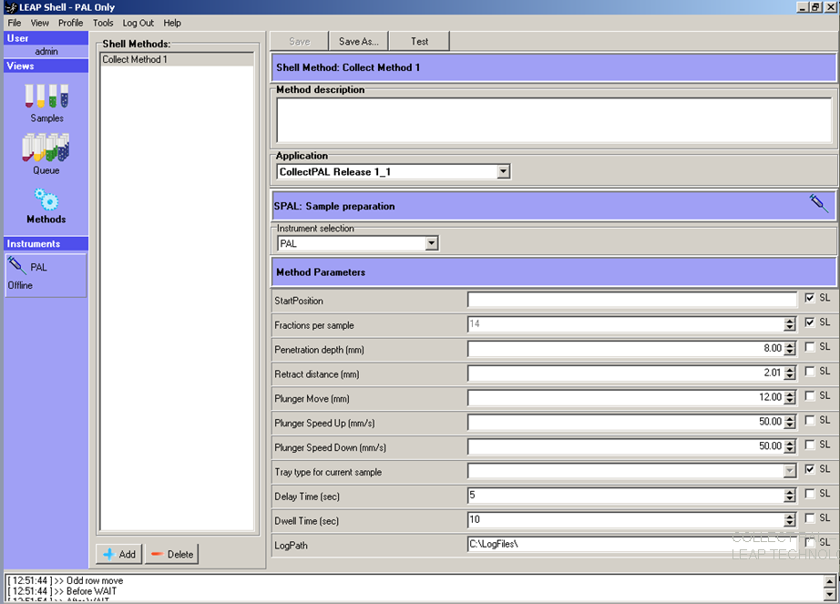Click the Dwell Time value field
The width and height of the screenshot is (840, 604).
(x=626, y=520)
